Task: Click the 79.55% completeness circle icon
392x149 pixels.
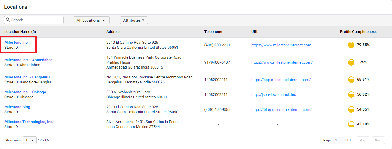Action: coord(351,45)
